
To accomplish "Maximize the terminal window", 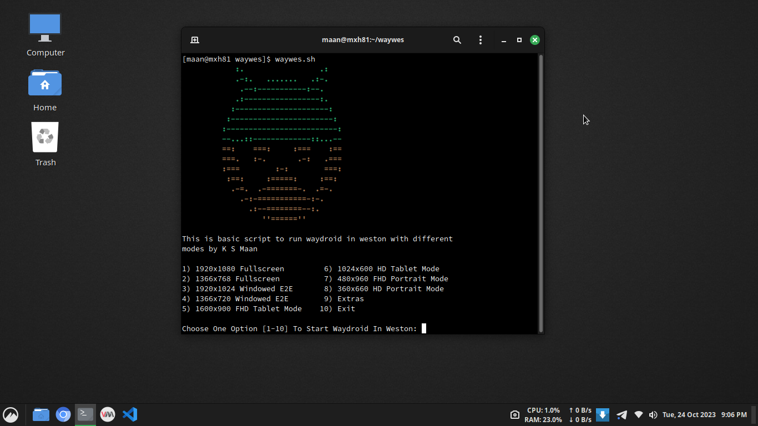I will (x=519, y=40).
